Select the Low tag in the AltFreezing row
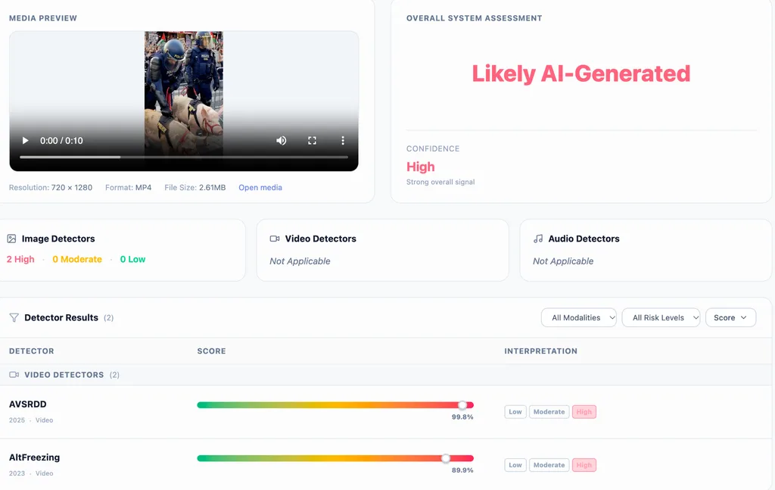The height and width of the screenshot is (490, 775). 515,465
